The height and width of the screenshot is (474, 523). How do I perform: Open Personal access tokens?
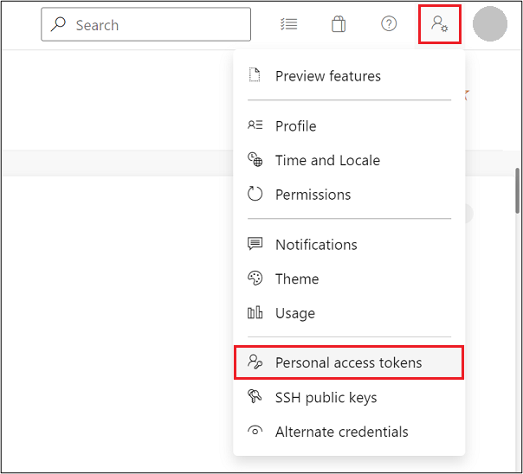[x=348, y=362]
